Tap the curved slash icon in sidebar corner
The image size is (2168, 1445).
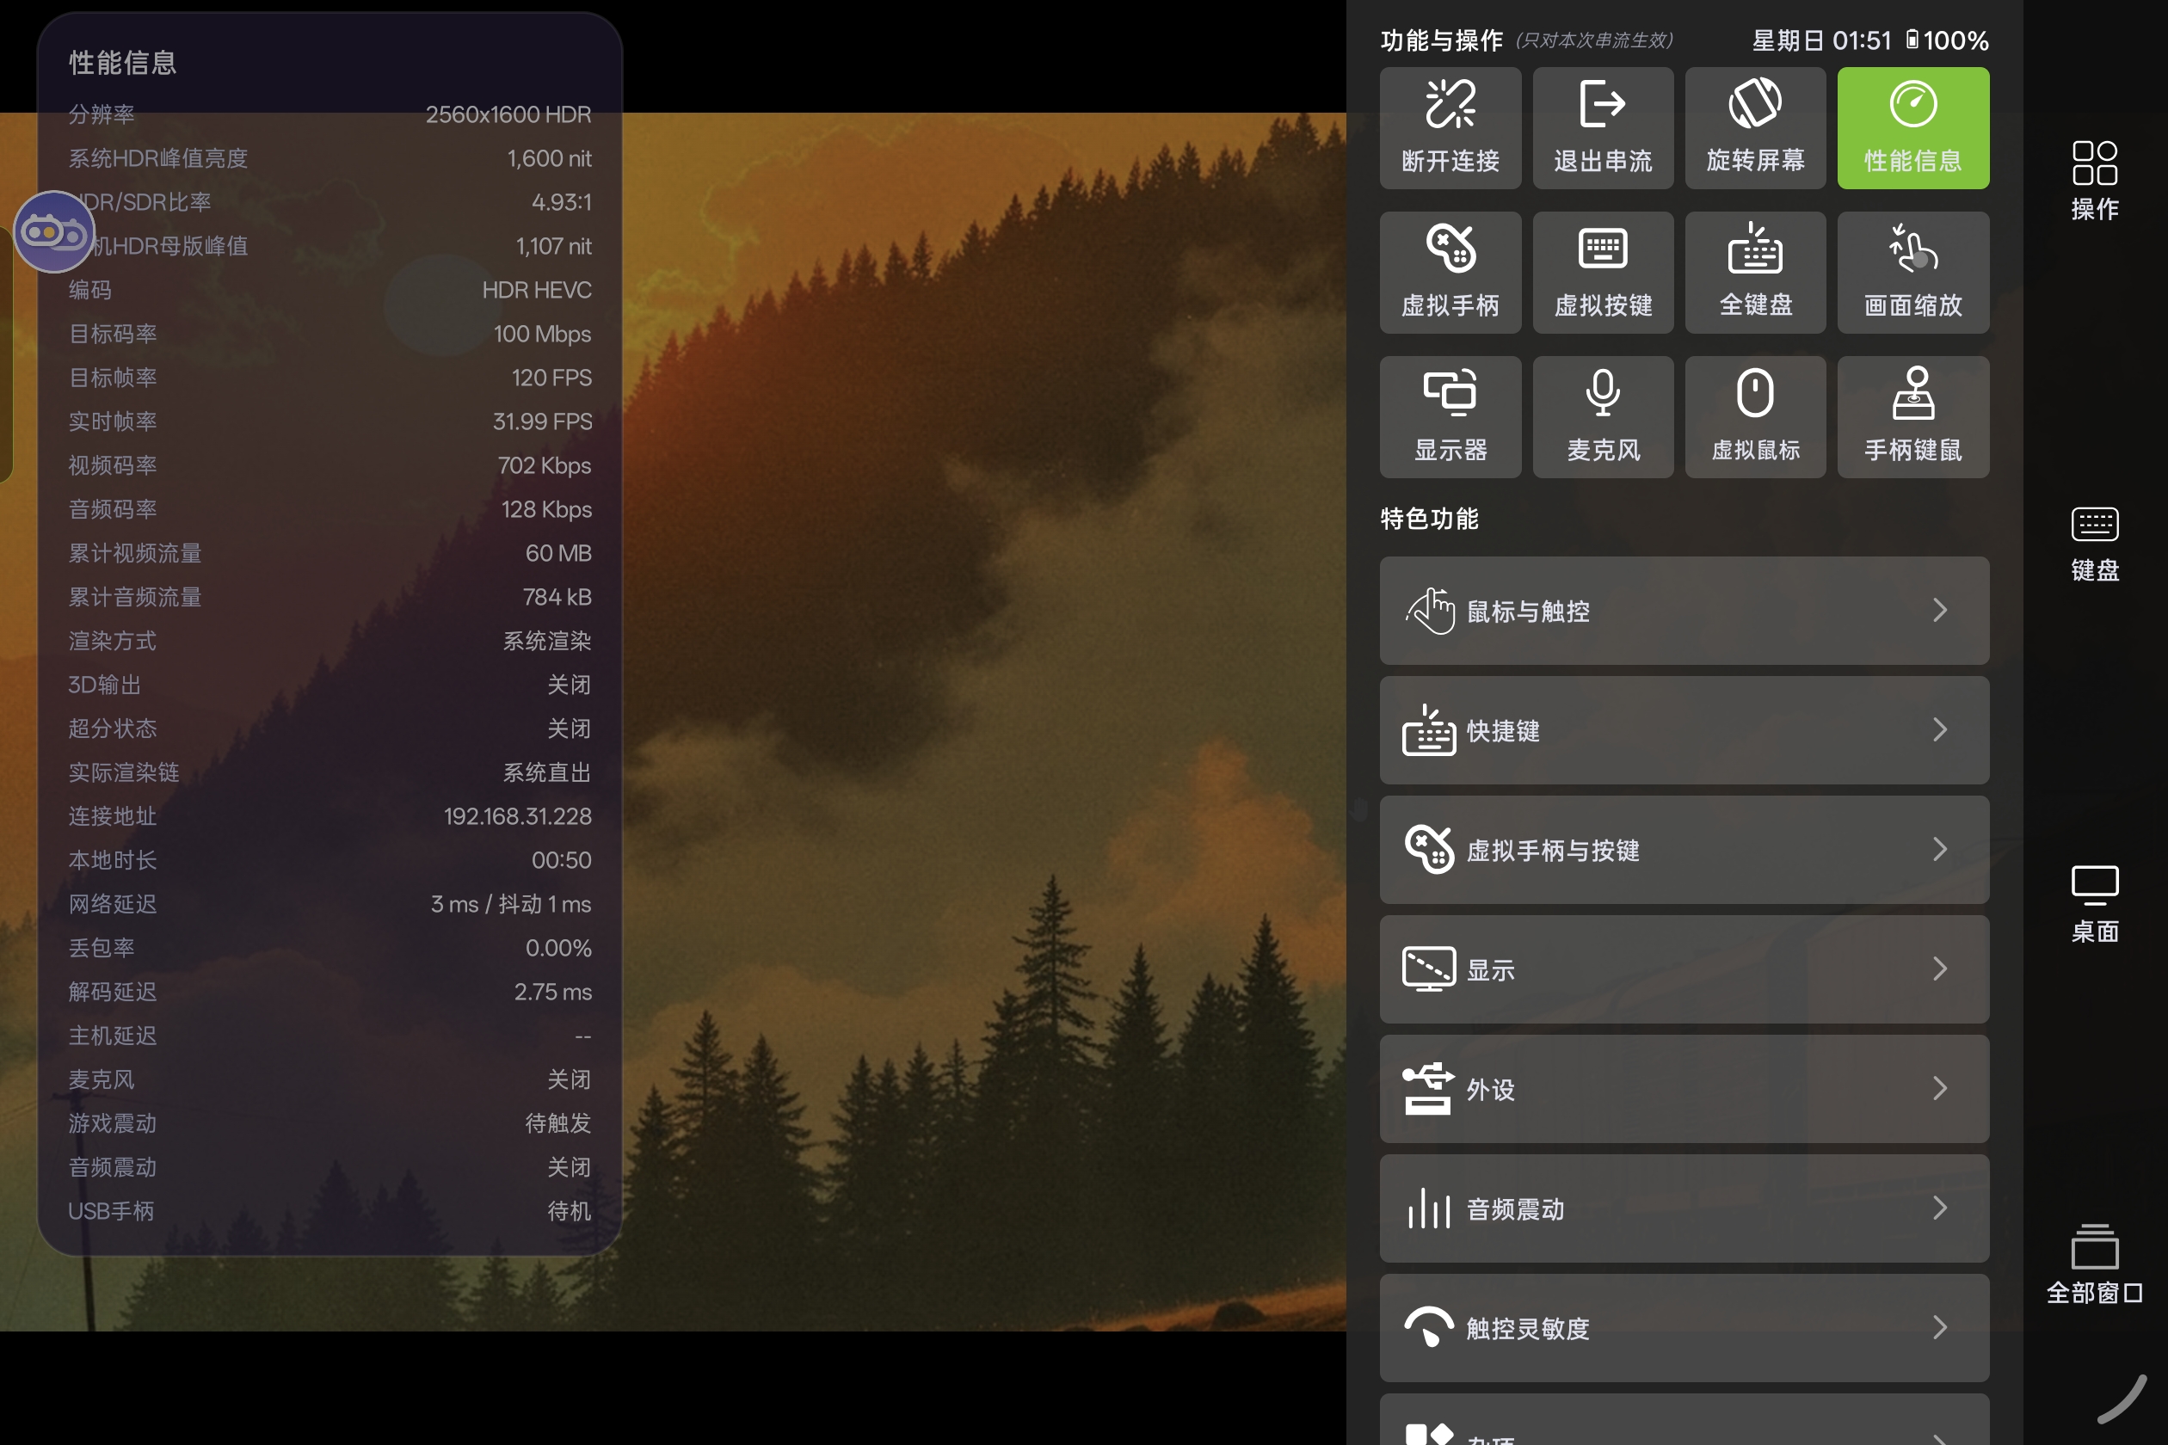pyautogui.click(x=2122, y=1398)
